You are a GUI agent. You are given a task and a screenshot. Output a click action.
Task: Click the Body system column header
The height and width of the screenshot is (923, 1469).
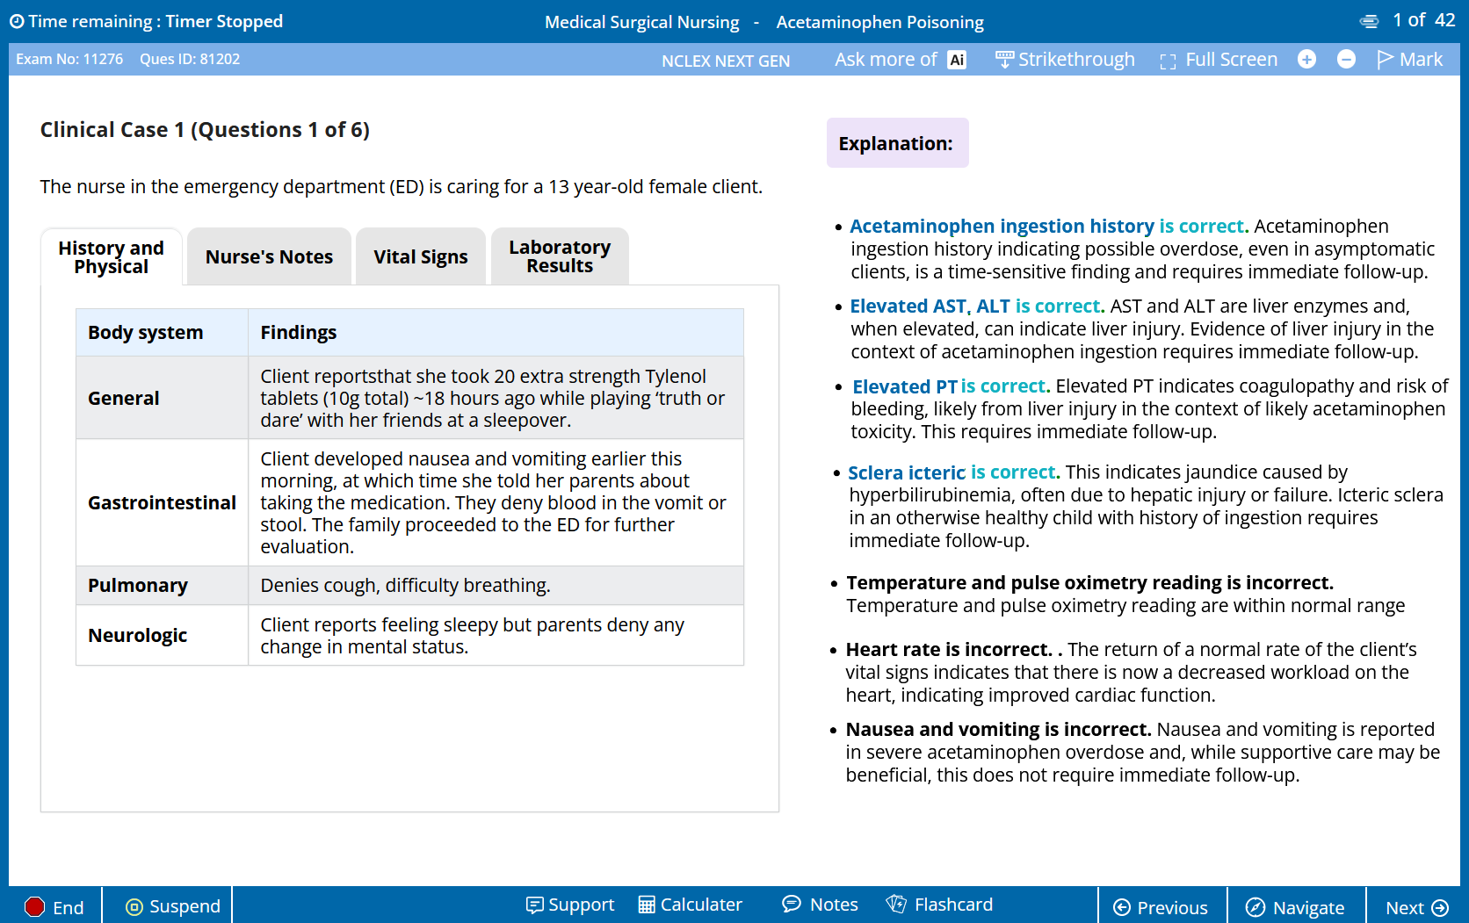(x=162, y=332)
